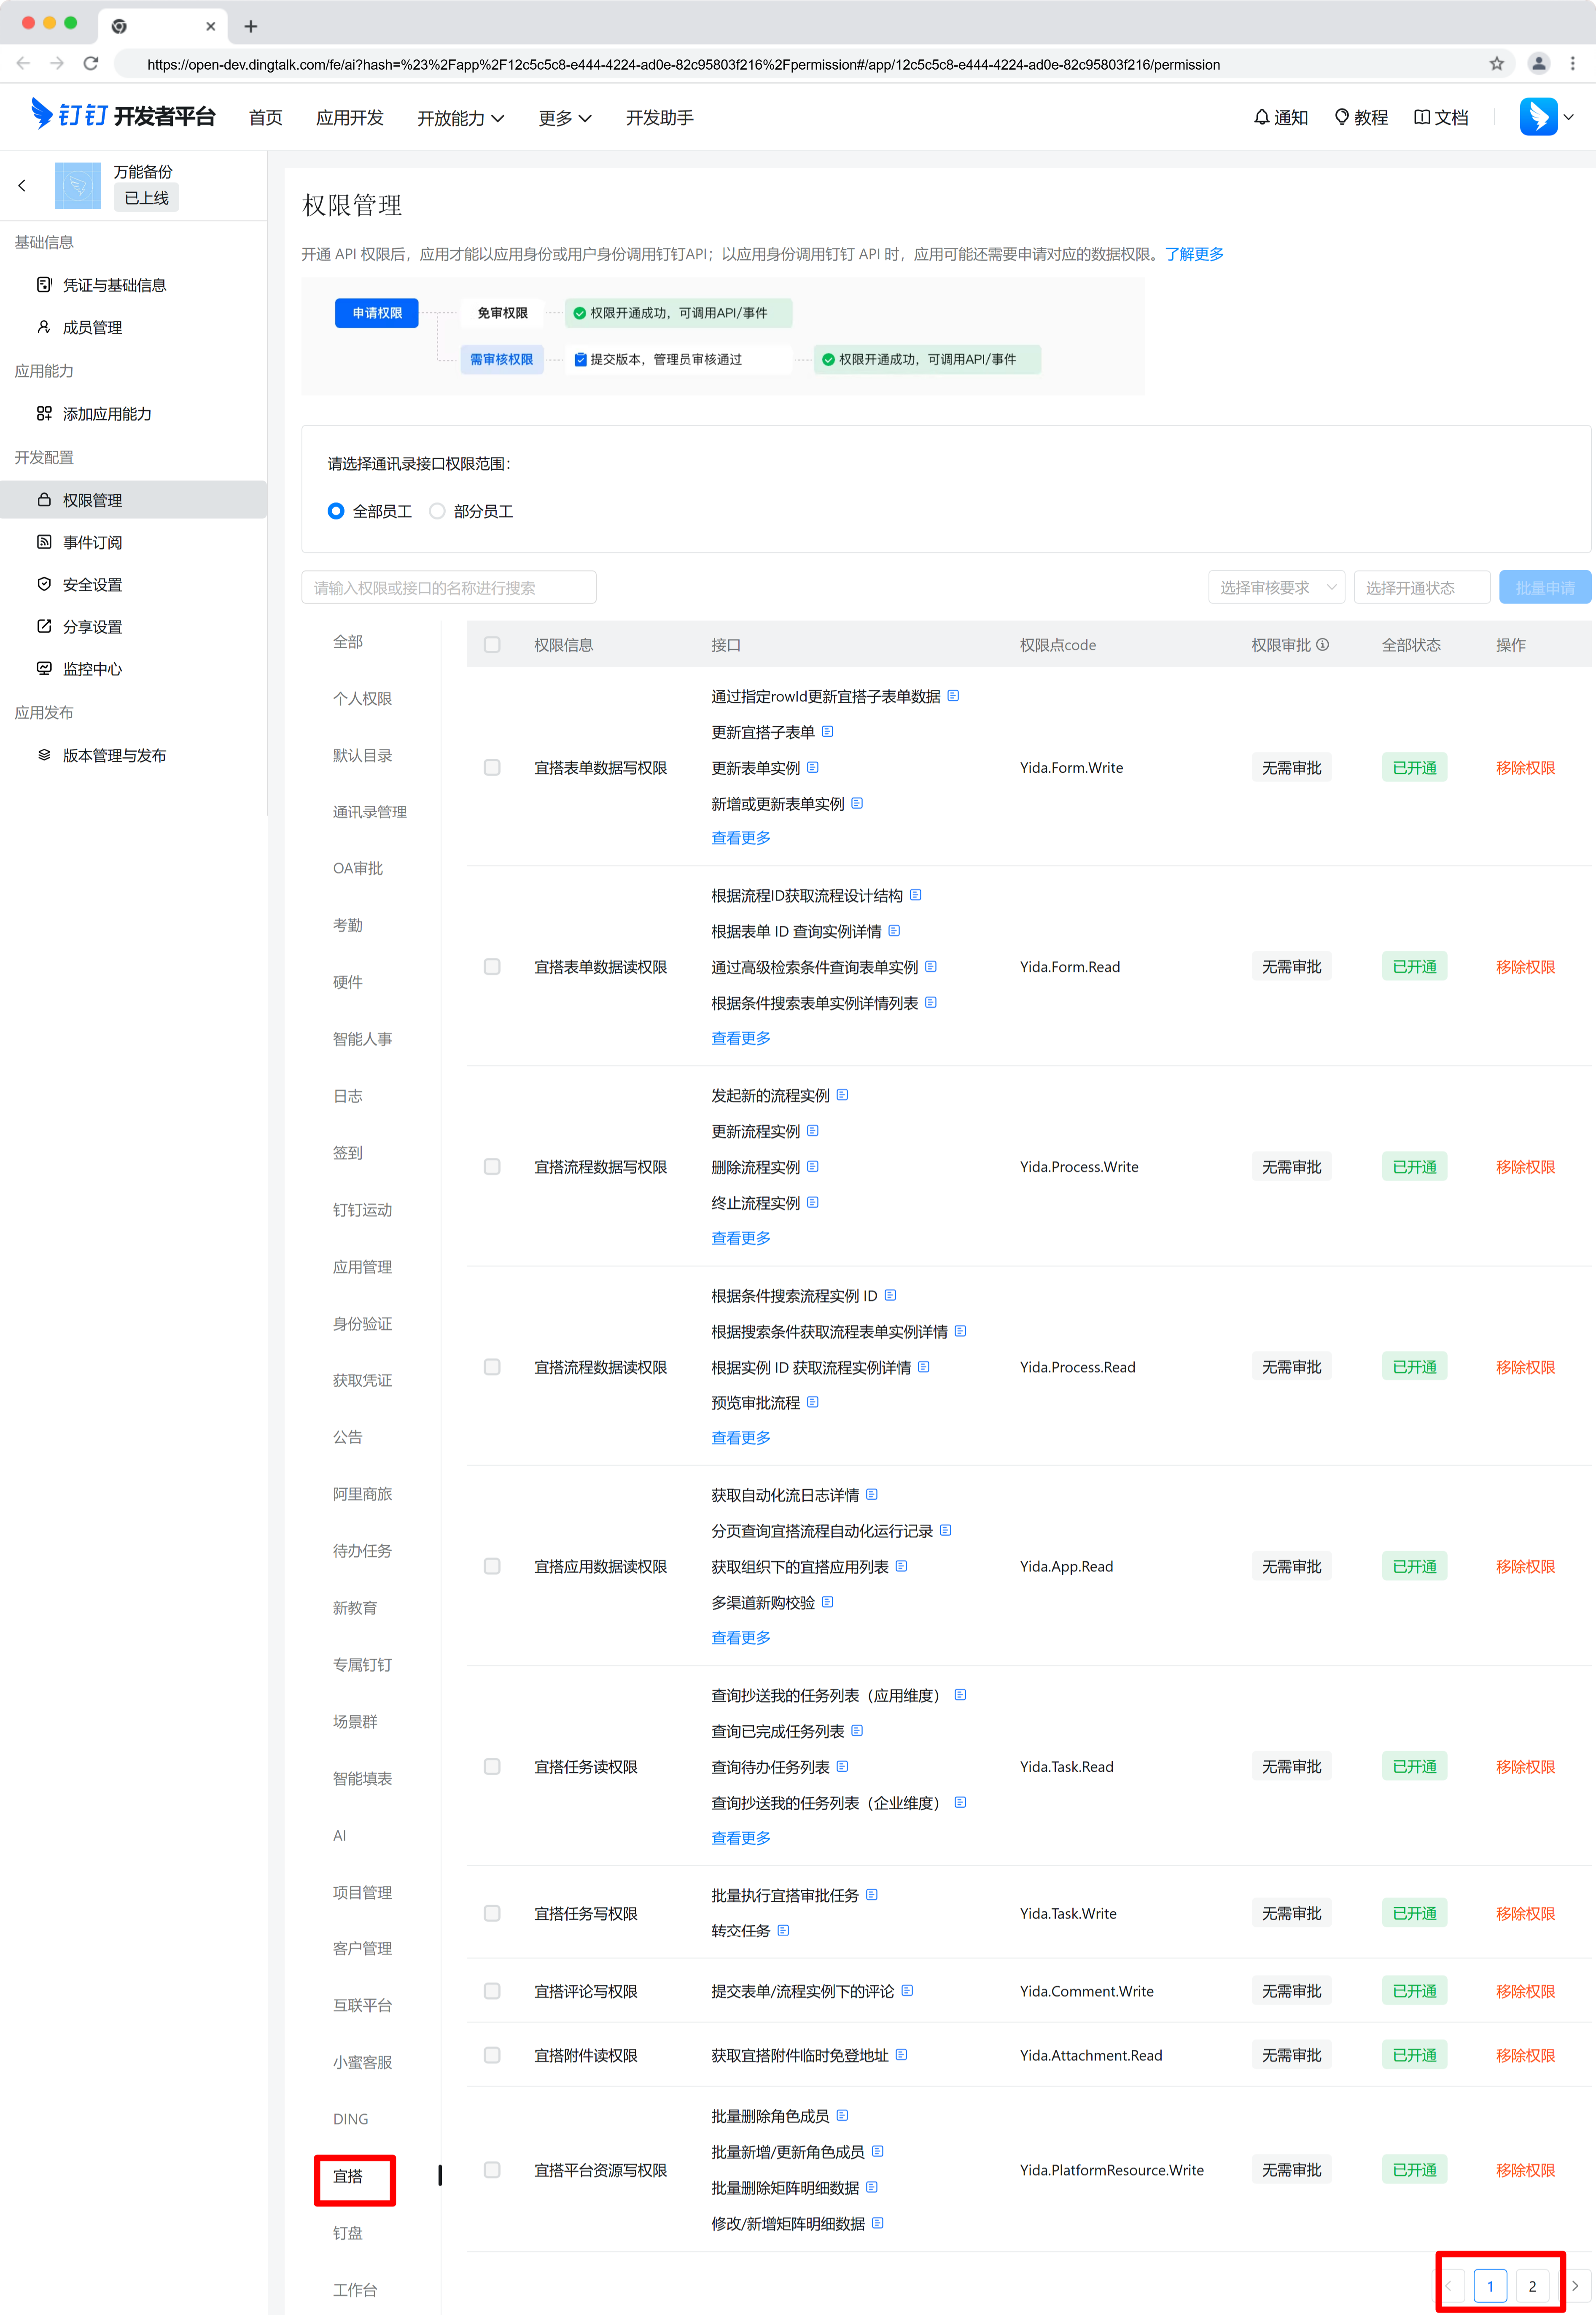Screen dimensions: 1596x2315
Task: Expand the 开放能力 menu
Action: tap(460, 118)
